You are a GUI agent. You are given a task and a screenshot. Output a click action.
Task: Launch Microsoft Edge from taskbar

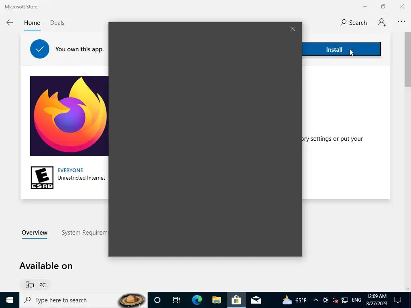tap(197, 300)
